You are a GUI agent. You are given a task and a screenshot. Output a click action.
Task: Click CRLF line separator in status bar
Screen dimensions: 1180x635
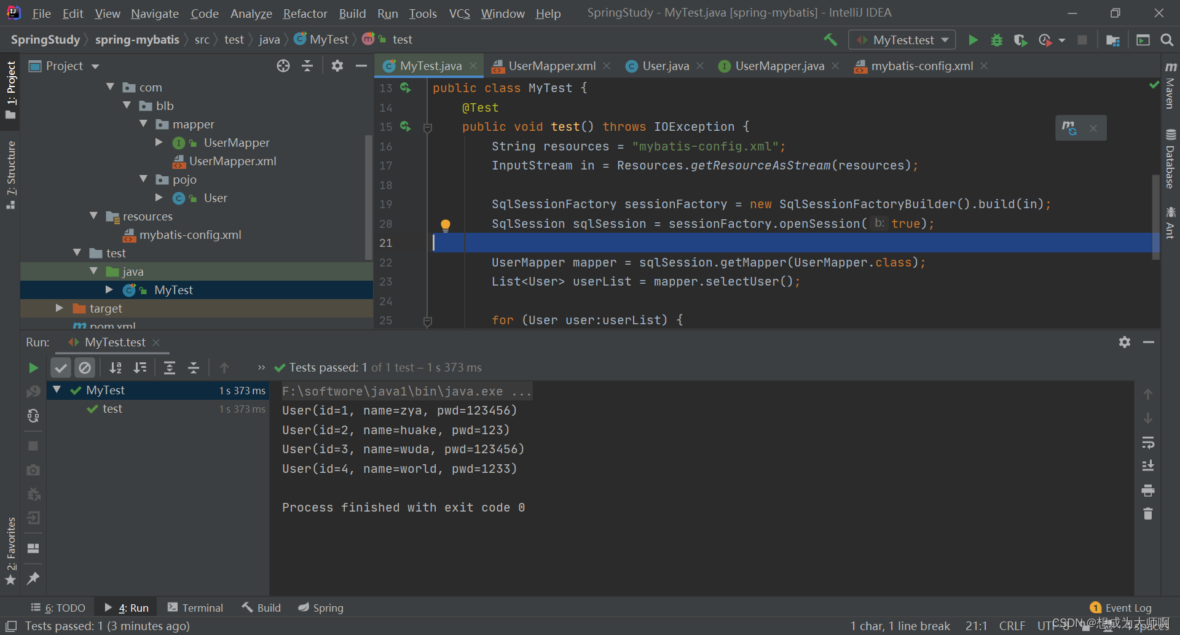pyautogui.click(x=1012, y=626)
